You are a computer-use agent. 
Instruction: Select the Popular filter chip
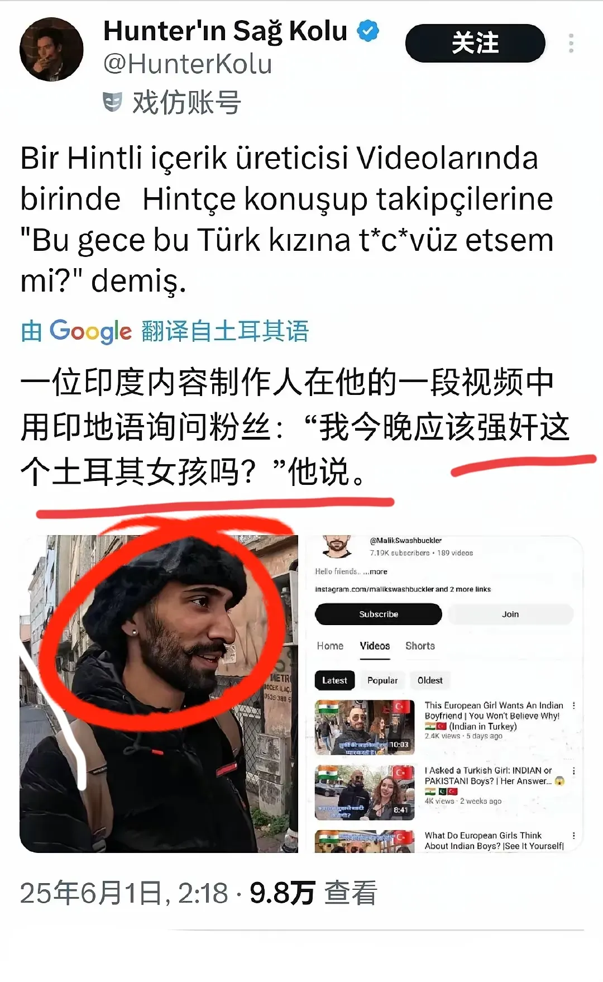382,680
